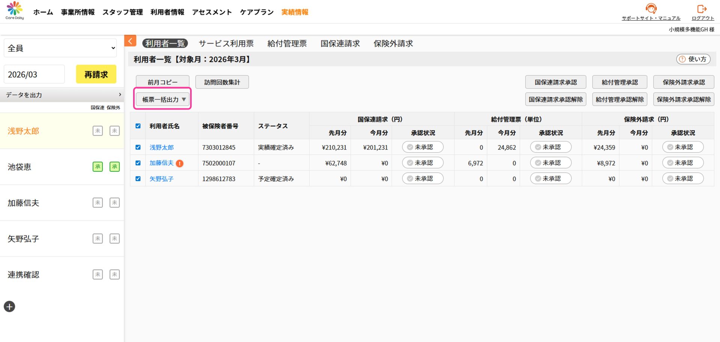Image resolution: width=720 pixels, height=342 pixels.
Task: Open 加藤信夫 link in the table
Action: pyautogui.click(x=161, y=163)
